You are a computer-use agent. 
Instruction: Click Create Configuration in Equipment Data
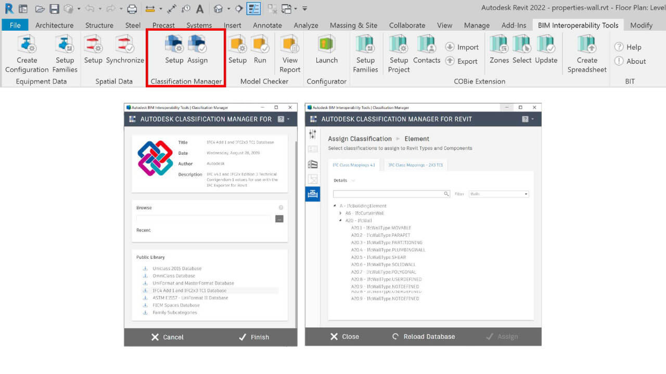coord(27,55)
